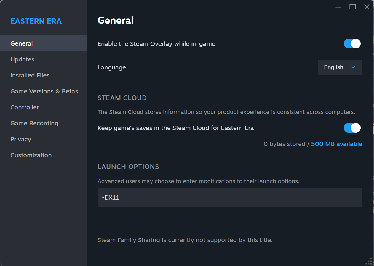Open the Updates section

point(23,59)
